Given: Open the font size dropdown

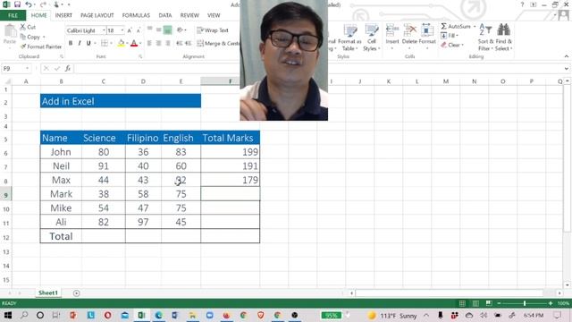Looking at the screenshot, I should coord(122,30).
